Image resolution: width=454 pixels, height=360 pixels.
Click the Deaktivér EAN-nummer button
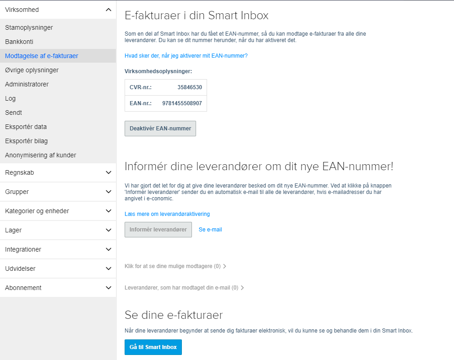[x=160, y=129]
